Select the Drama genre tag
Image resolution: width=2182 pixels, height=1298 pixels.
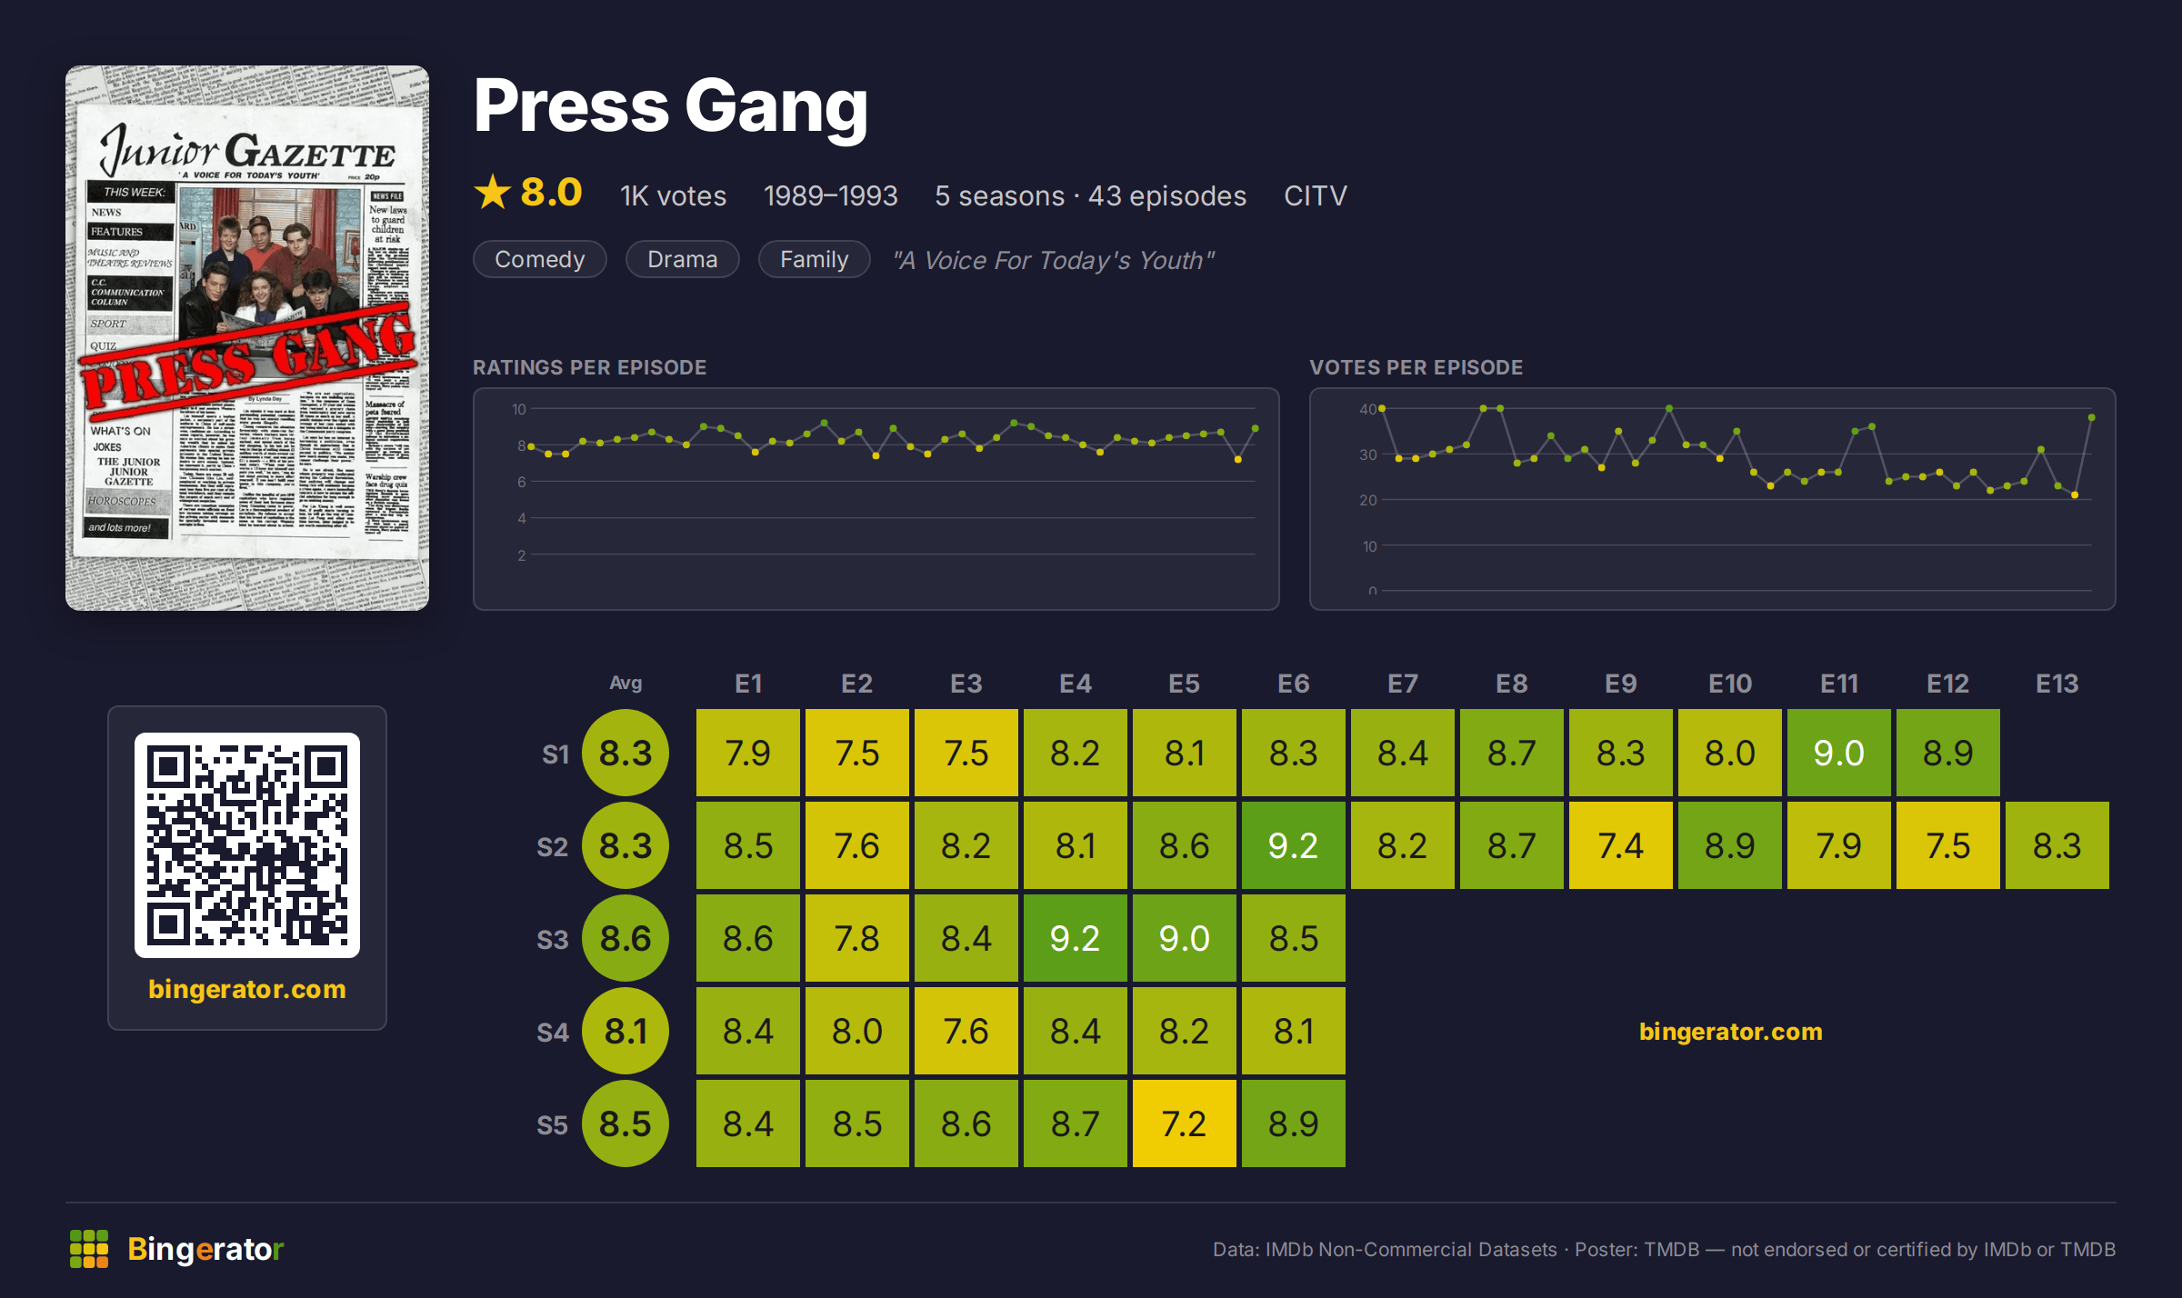683,259
